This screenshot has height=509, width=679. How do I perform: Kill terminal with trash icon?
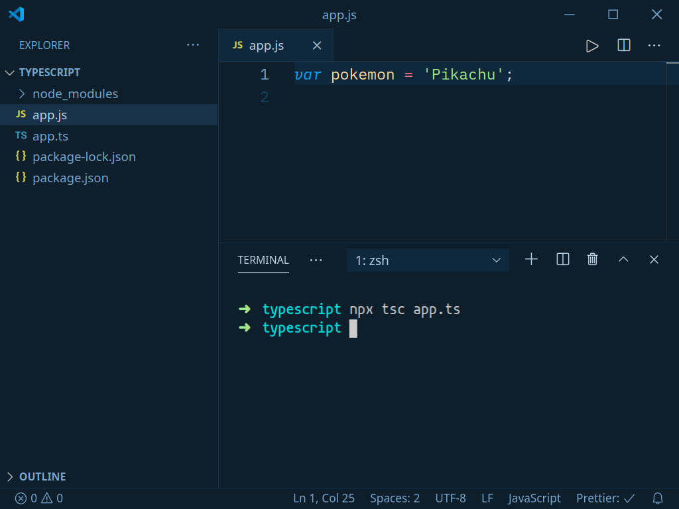click(592, 259)
